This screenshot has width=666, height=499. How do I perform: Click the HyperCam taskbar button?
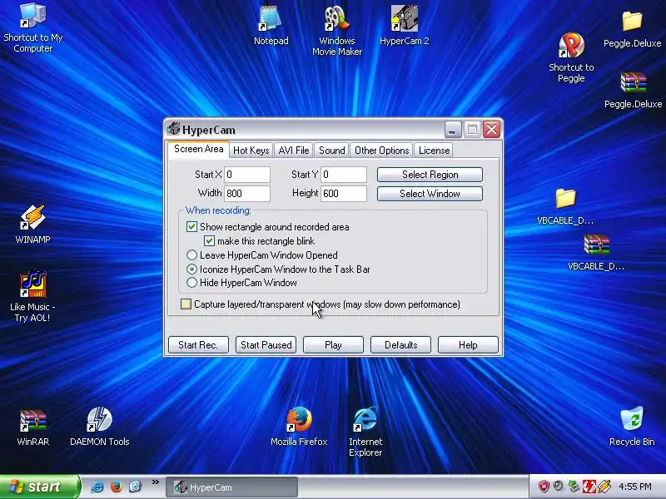click(231, 487)
